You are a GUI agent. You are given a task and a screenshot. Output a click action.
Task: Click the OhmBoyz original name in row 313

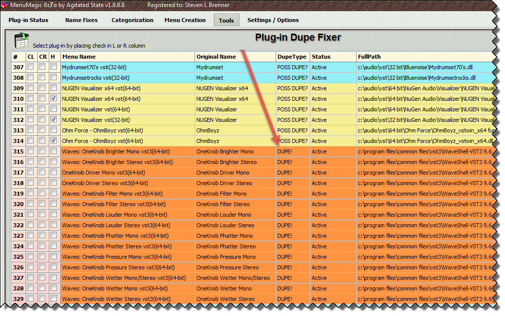[235, 130]
